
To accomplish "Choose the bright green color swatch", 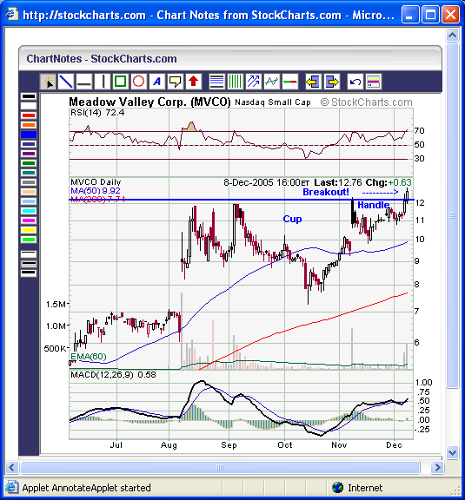I will click(x=29, y=240).
